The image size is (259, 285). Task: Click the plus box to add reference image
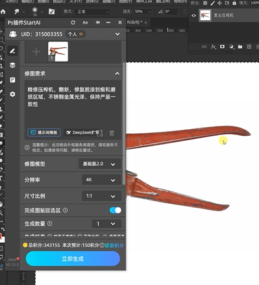click(x=36, y=52)
